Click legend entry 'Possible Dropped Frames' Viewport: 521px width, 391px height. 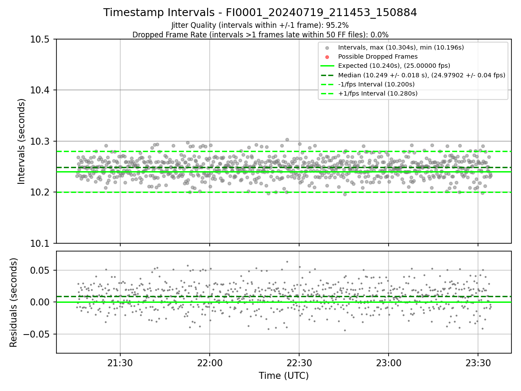tap(378, 56)
